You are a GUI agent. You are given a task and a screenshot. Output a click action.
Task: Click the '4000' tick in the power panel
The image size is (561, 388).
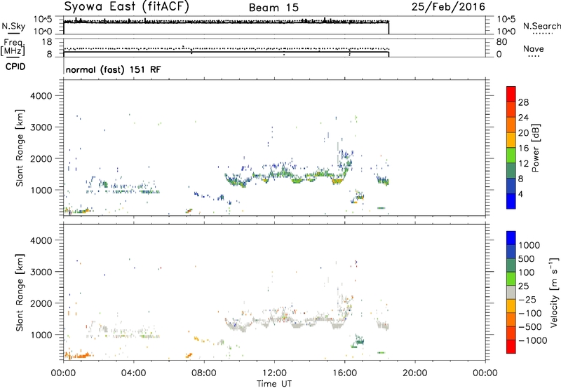coord(41,96)
